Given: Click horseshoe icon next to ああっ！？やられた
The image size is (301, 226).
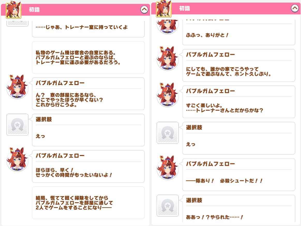Looking at the screenshot, I should click(x=168, y=206).
